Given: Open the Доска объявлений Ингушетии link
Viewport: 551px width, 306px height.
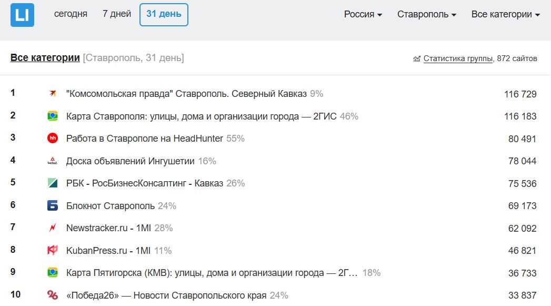Looking at the screenshot, I should 130,161.
